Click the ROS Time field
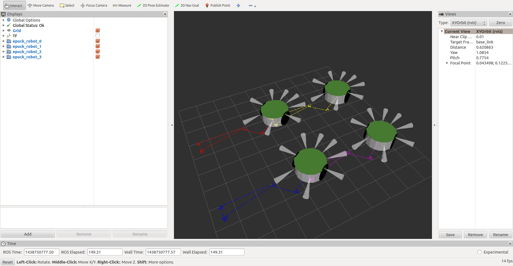The height and width of the screenshot is (266, 513). click(x=41, y=252)
